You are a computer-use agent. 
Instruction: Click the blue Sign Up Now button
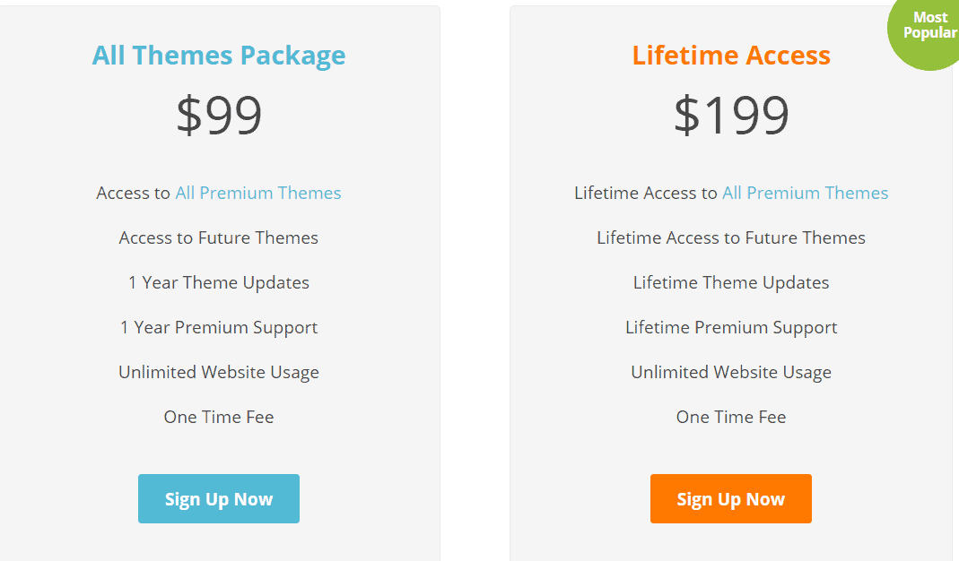(x=218, y=498)
